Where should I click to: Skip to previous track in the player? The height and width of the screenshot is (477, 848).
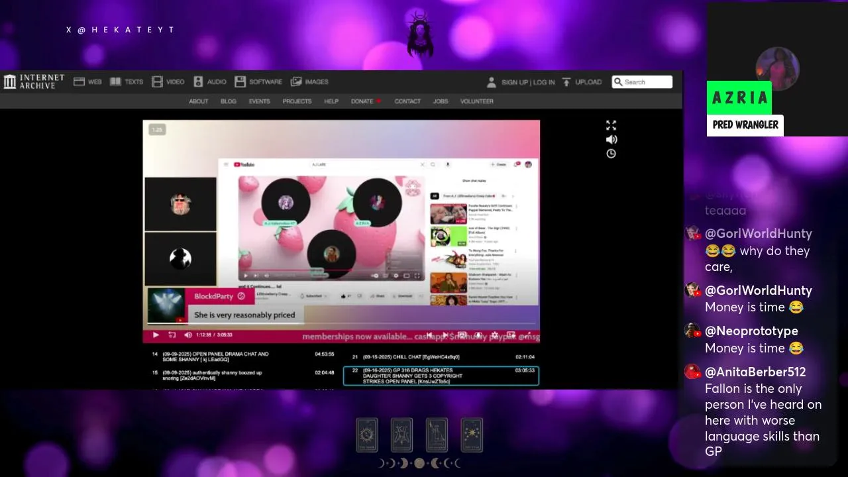coord(429,336)
